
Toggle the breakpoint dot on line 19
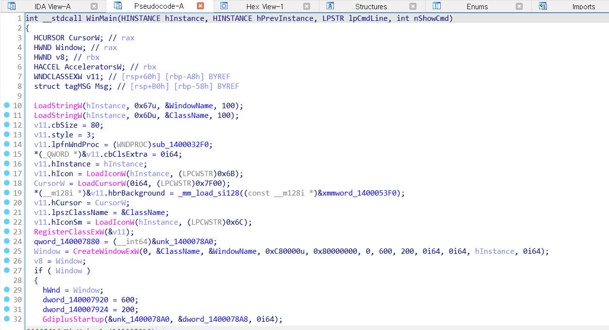coord(6,193)
